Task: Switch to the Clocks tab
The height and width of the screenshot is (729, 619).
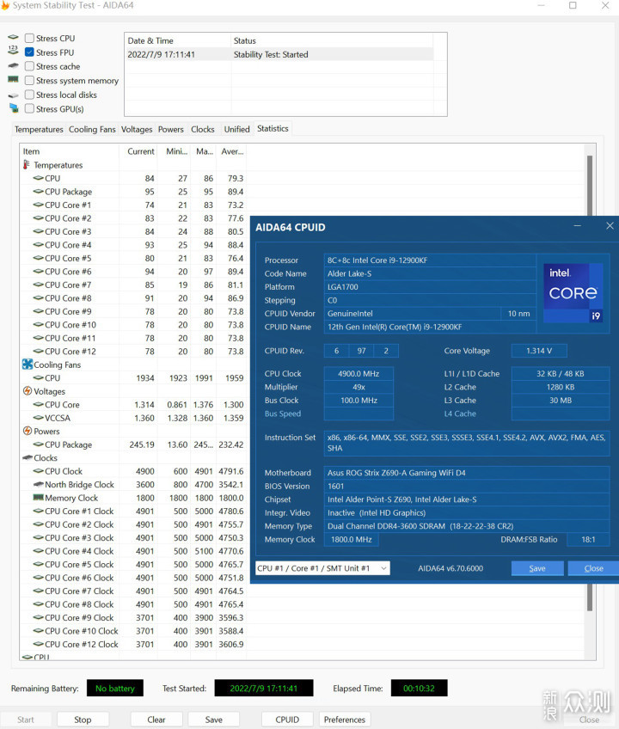Action: [203, 129]
